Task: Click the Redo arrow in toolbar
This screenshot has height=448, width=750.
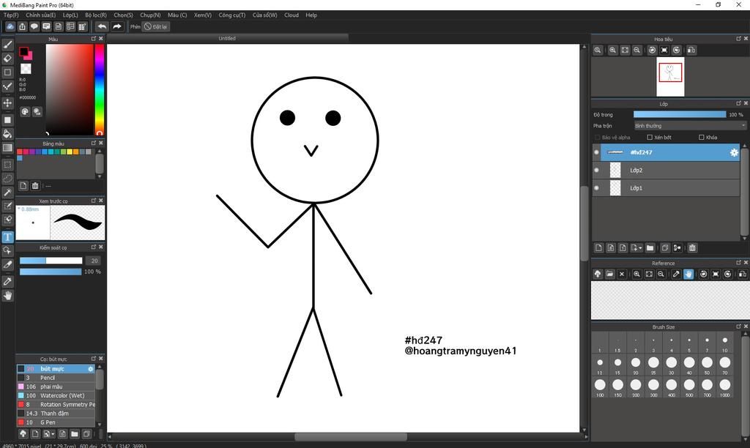Action: point(117,27)
